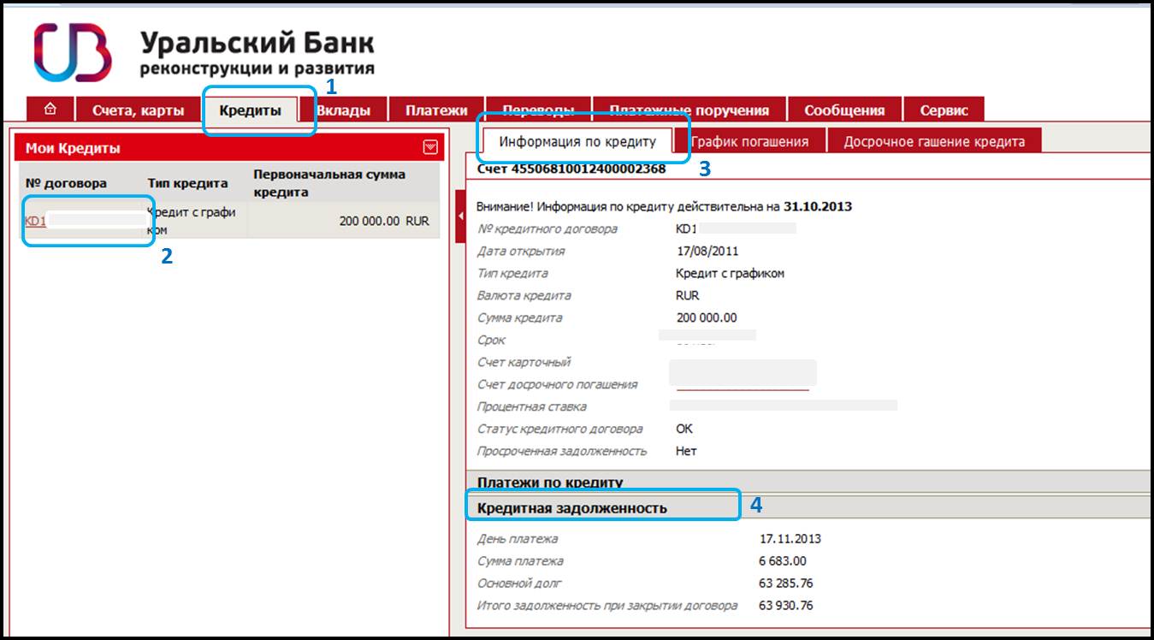
Task: Click the № договора column header
Action: click(x=66, y=183)
